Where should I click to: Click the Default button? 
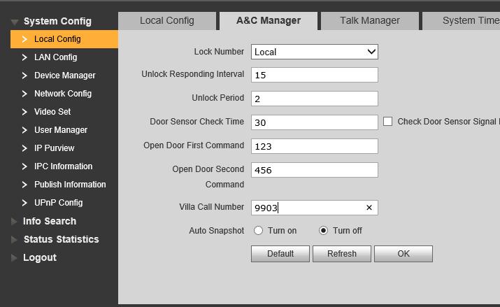click(280, 254)
